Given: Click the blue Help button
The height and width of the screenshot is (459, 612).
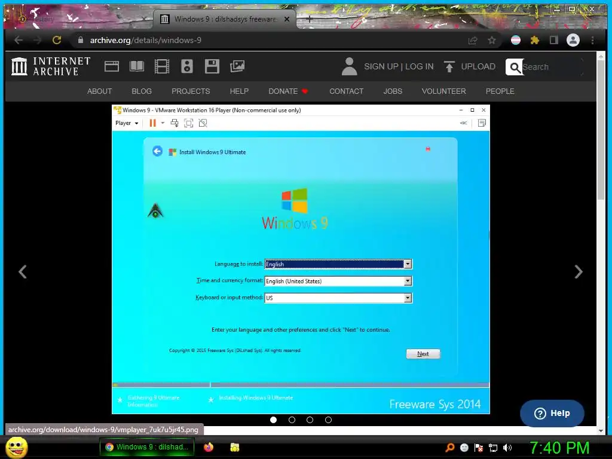Looking at the screenshot, I should [552, 414].
